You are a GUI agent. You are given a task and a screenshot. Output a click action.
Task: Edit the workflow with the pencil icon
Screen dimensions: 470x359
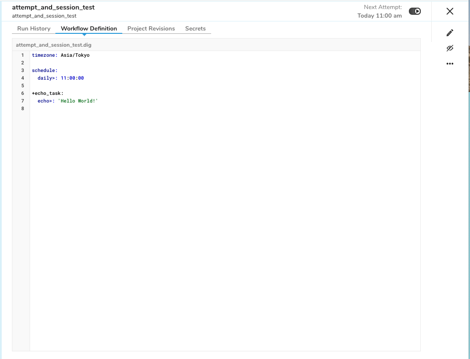449,32
